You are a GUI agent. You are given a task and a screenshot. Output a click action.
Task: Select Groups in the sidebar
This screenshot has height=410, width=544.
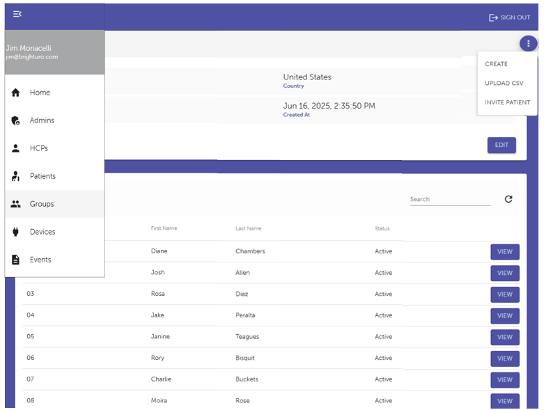(55, 204)
